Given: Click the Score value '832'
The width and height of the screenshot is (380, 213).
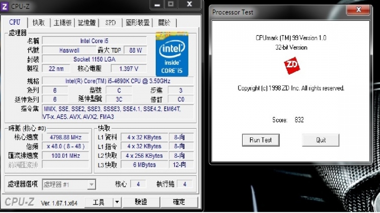Looking at the screenshot, I should (299, 120).
